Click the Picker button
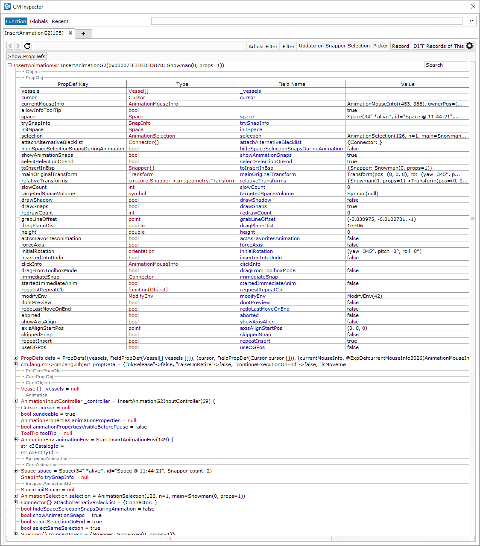The width and height of the screenshot is (480, 546). [380, 46]
